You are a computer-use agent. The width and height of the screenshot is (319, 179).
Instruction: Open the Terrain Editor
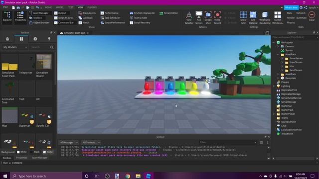point(168,13)
